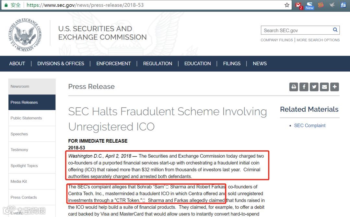The image size is (350, 217).
Task: Open the ENFORCEMENT menu
Action: tap(113, 64)
